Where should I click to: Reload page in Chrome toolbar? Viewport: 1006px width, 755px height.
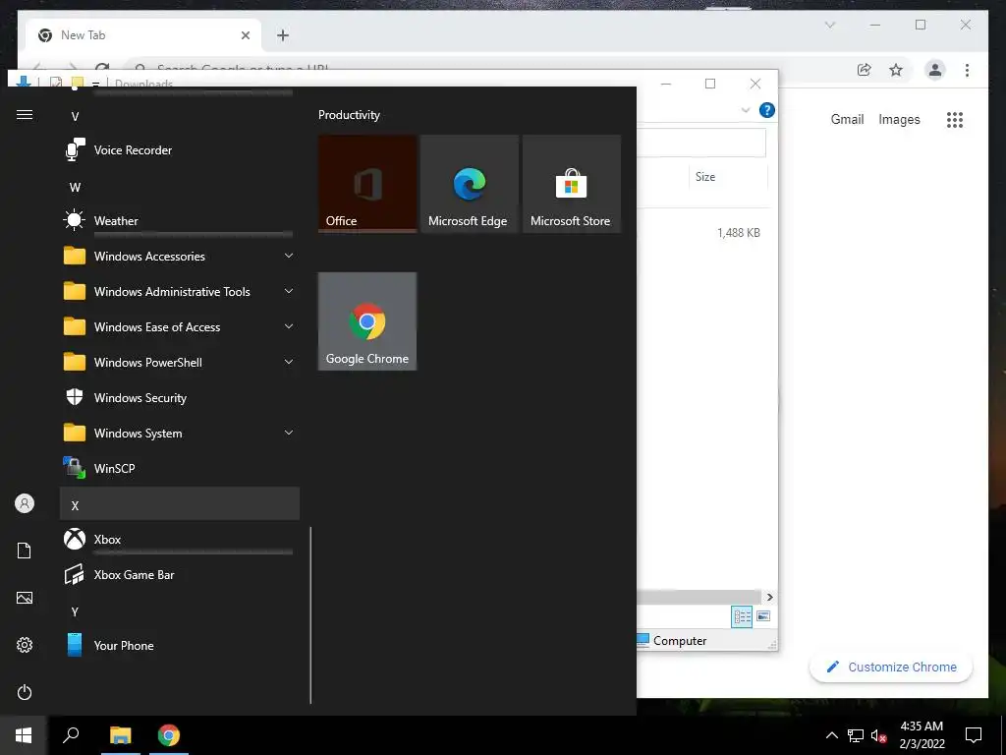[x=102, y=67]
